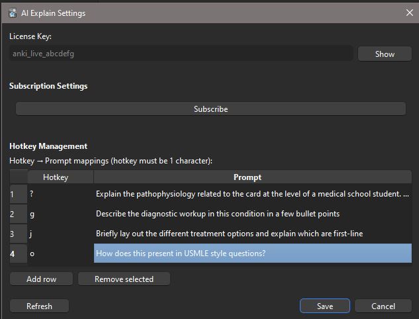This screenshot has width=419, height=319.
Task: Click the Add row button
Action: click(x=41, y=279)
